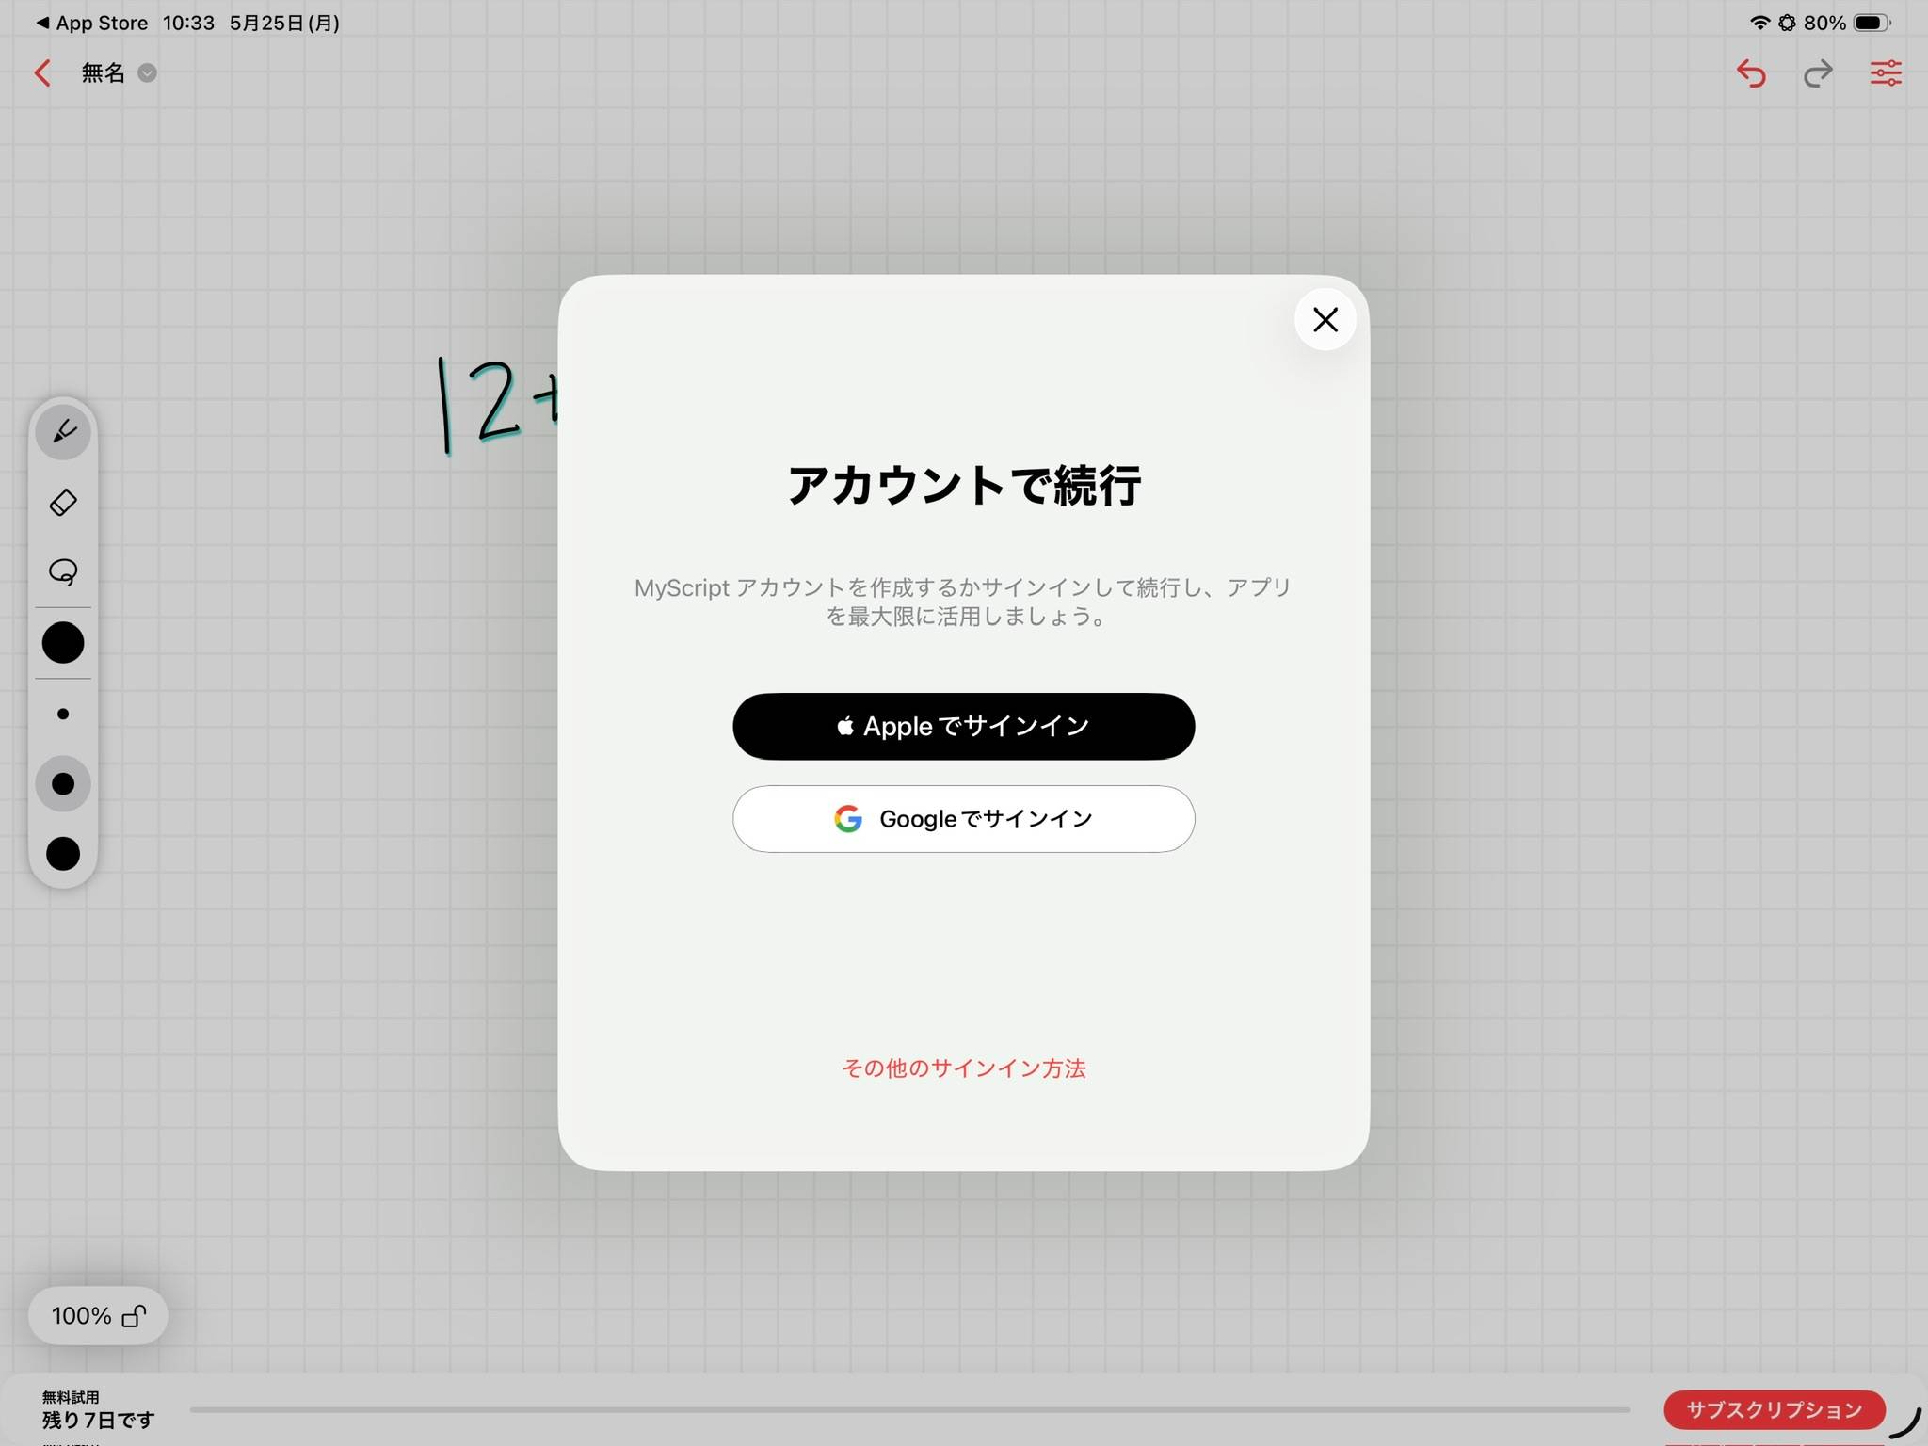Return to App Store from status bar

[92, 23]
